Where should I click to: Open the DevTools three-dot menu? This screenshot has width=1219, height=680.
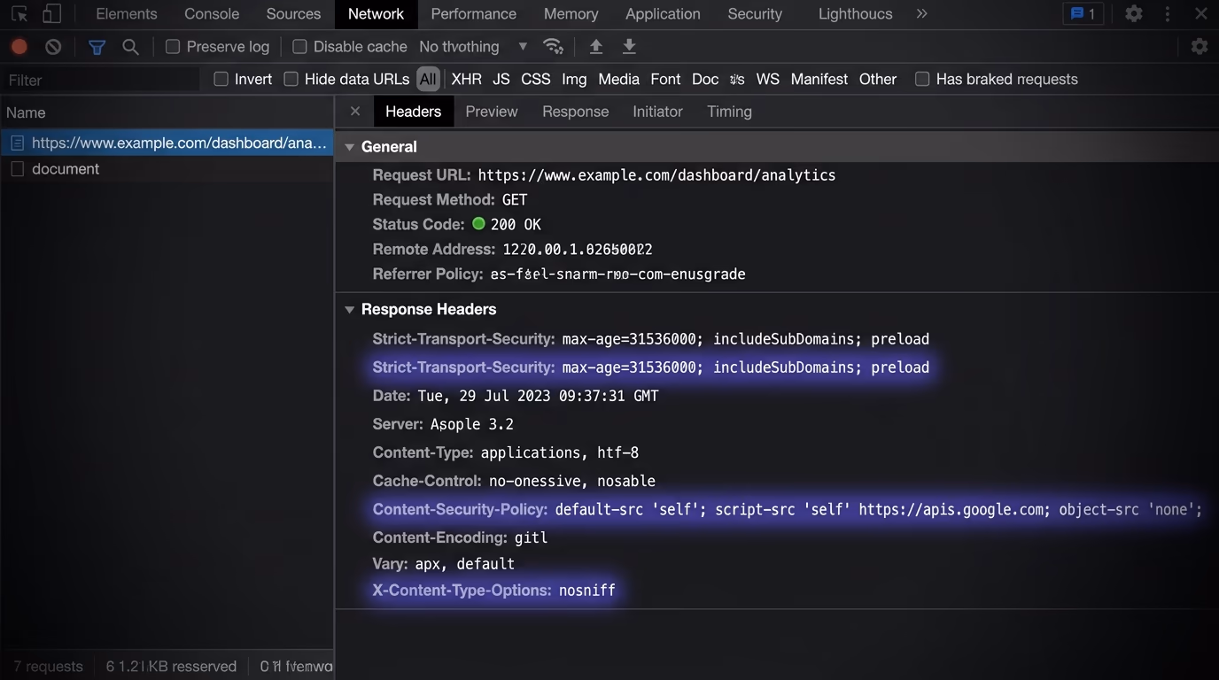click(1168, 14)
